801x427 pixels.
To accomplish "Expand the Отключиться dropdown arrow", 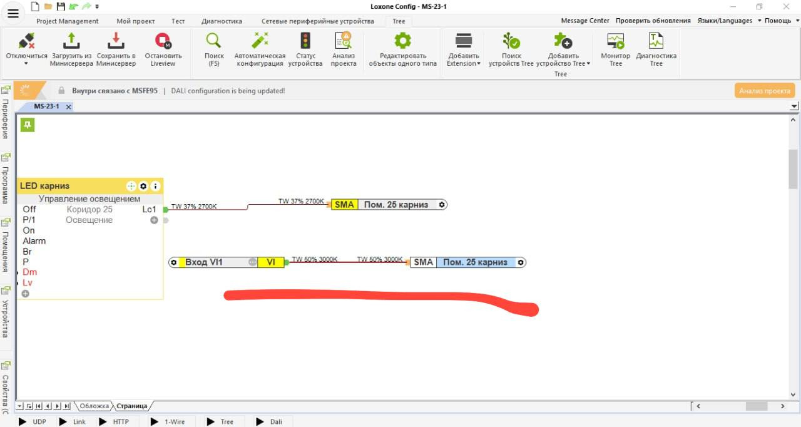I will pyautogui.click(x=26, y=64).
